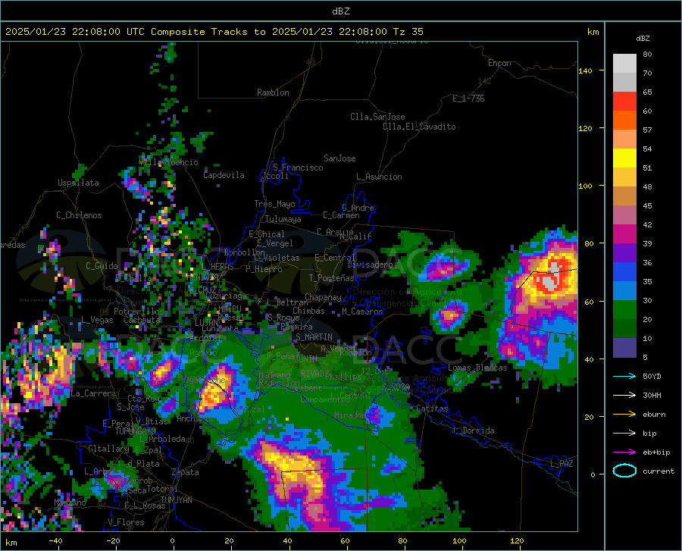Click the Chapanay place label
This screenshot has height=551, width=682.
coord(323,297)
